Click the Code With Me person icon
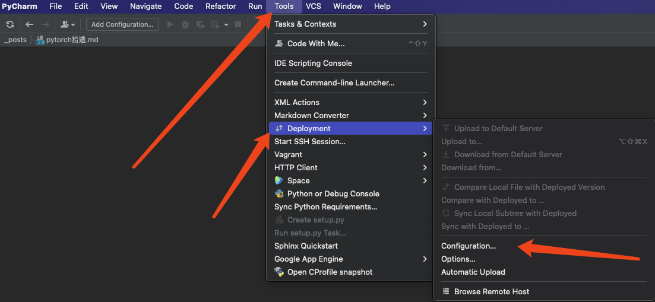Screen dimensions: 655x302 point(279,44)
